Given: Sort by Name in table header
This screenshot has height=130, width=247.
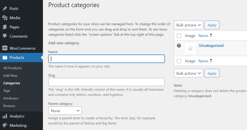Looking at the screenshot, I should (x=203, y=36).
